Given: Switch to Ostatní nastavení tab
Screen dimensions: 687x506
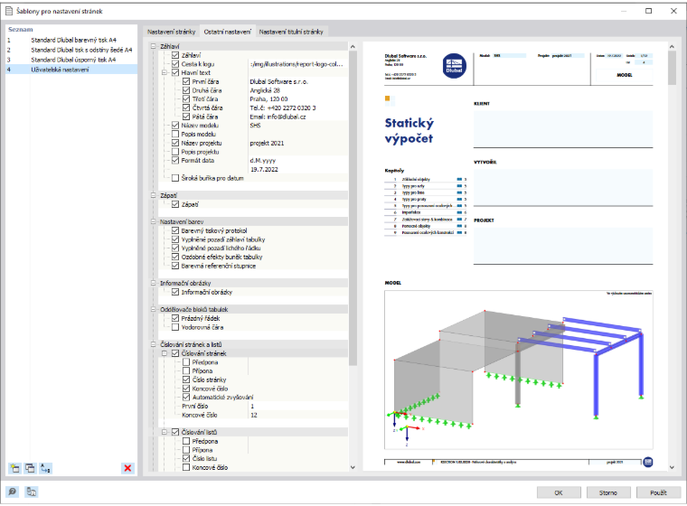Looking at the screenshot, I should (228, 32).
